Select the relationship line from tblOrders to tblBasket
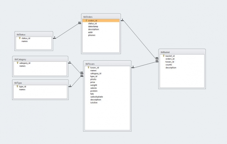 pyautogui.click(x=140, y=39)
